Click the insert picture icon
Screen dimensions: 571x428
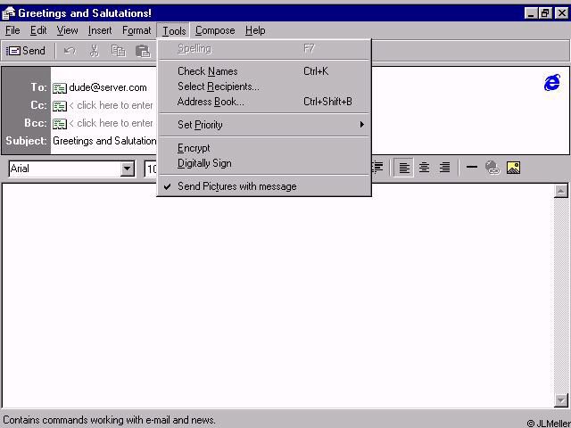[x=513, y=168]
